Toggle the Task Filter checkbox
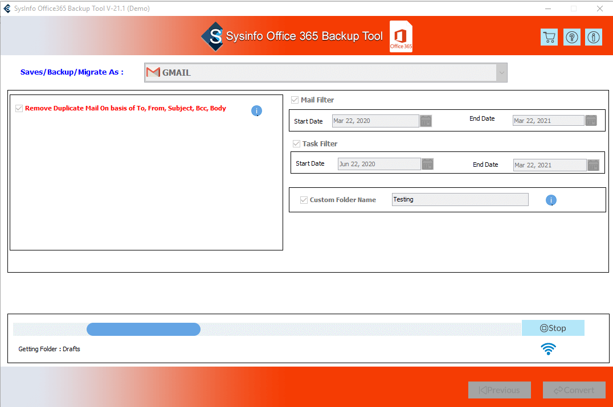 pos(296,144)
